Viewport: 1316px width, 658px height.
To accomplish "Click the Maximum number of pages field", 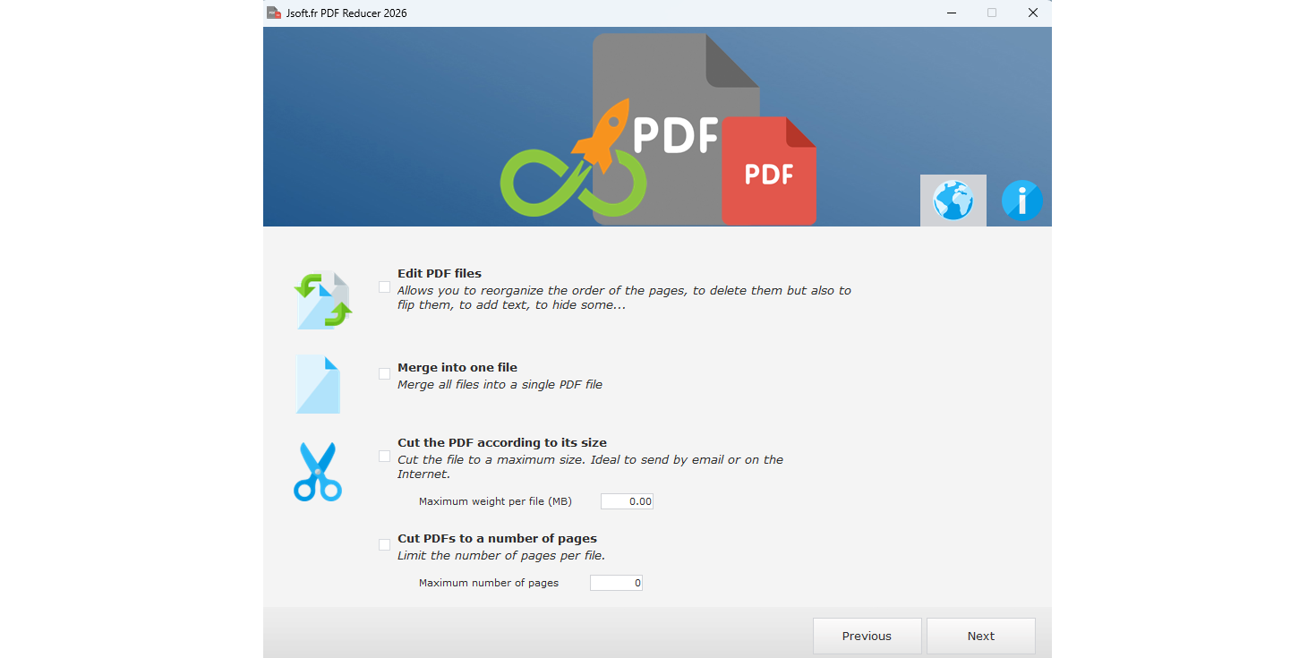I will click(x=616, y=582).
